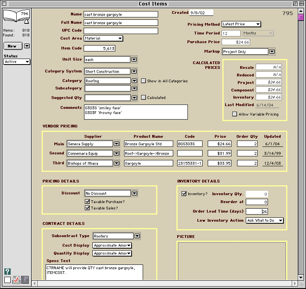The height and width of the screenshot is (289, 306).
Task: Open Second supplier dropdown for Connemara Equip
Action: point(117,153)
